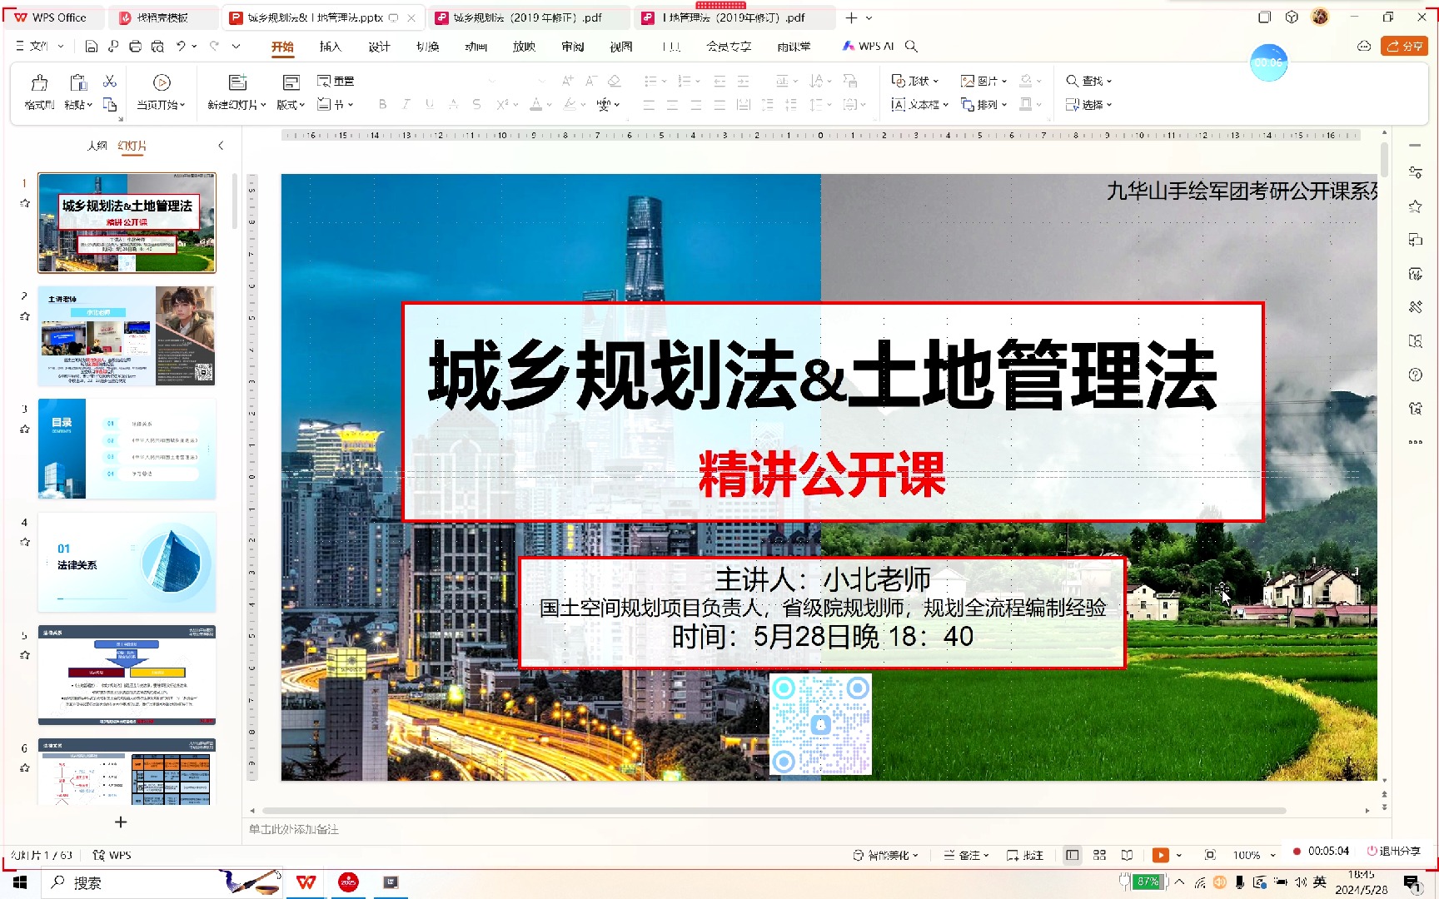The height and width of the screenshot is (899, 1439).
Task: Click the Copy icon below scissors
Action: coord(110,104)
